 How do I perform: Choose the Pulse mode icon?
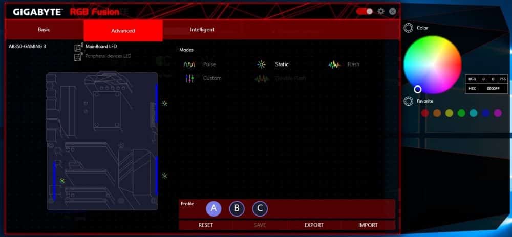(x=189, y=64)
